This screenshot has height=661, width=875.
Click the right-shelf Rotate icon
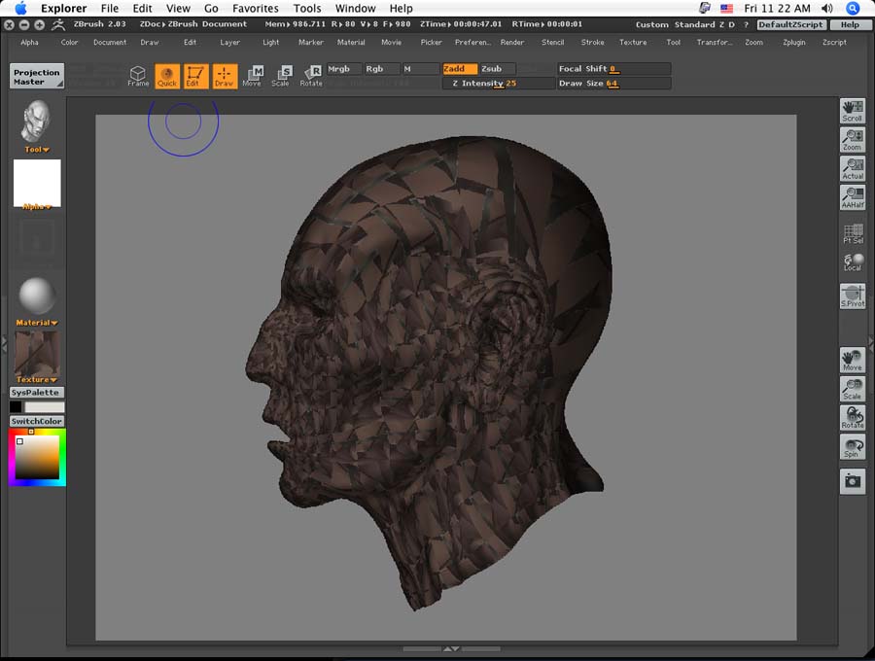[852, 418]
